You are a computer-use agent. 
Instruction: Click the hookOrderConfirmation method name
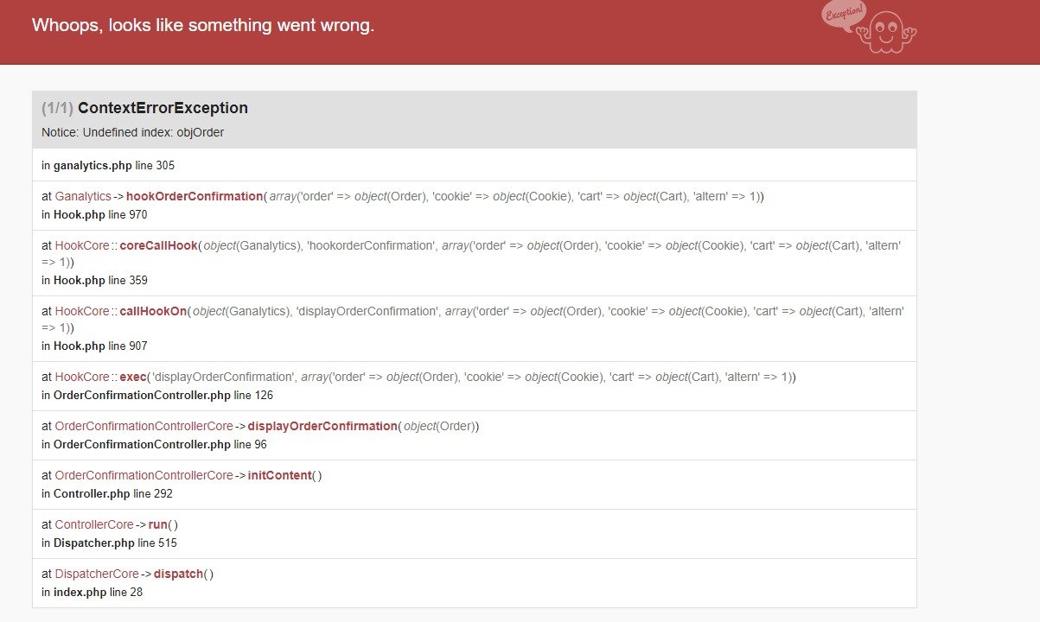point(195,196)
